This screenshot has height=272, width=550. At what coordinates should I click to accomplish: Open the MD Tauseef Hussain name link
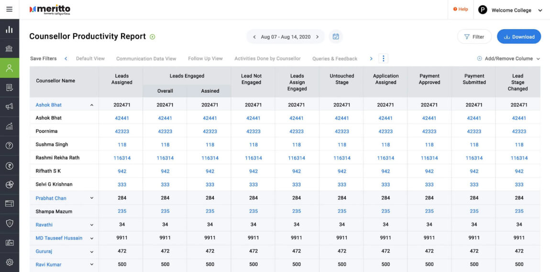pyautogui.click(x=59, y=238)
